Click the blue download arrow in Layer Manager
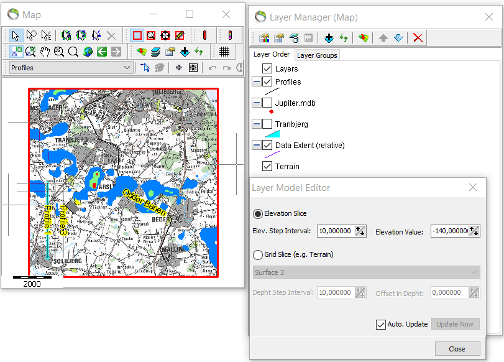The height and width of the screenshot is (362, 504). 329,38
